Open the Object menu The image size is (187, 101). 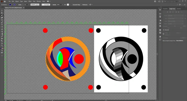coord(17,1)
